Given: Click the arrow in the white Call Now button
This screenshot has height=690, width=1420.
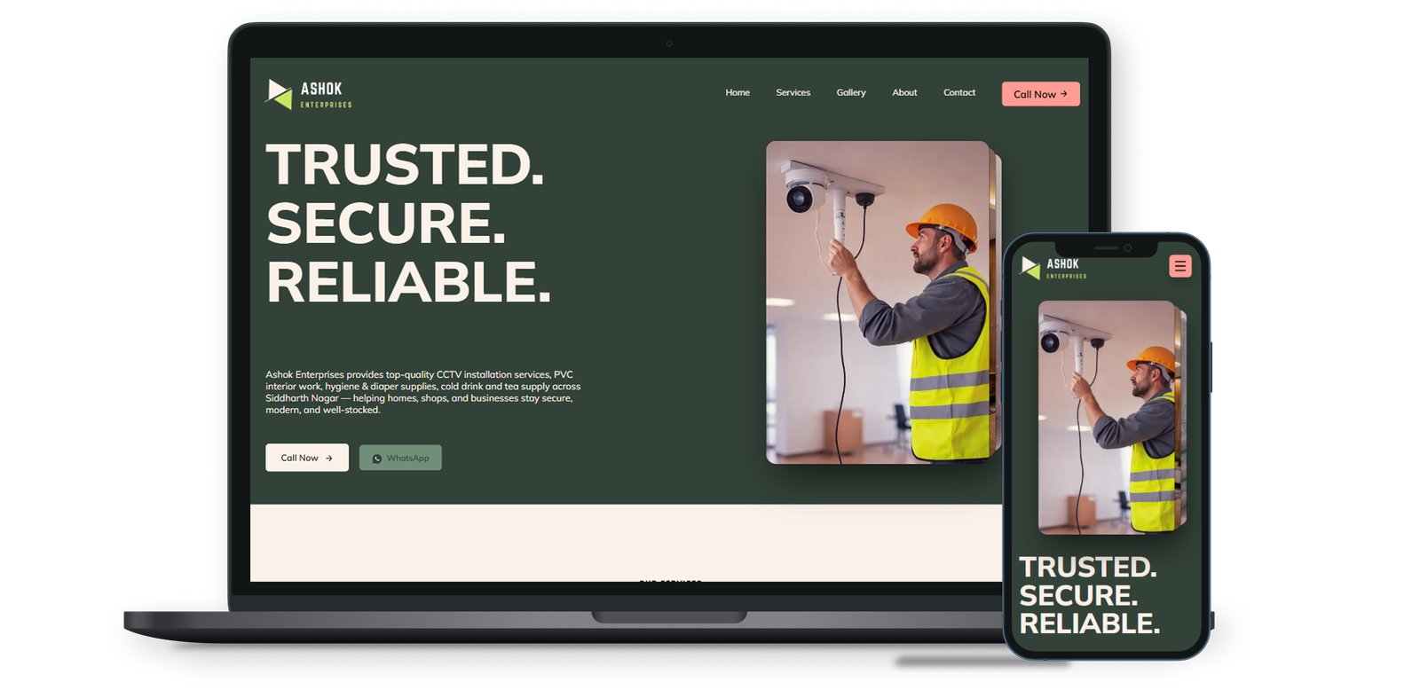Looking at the screenshot, I should click(x=329, y=459).
